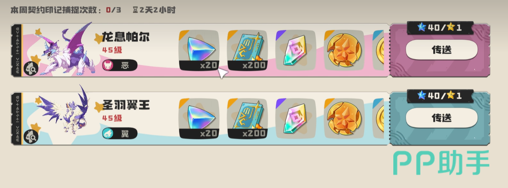This screenshot has width=508, height=188.
Task: Select the rainbow gem reward in 龙息帕尔 row
Action: 295,50
